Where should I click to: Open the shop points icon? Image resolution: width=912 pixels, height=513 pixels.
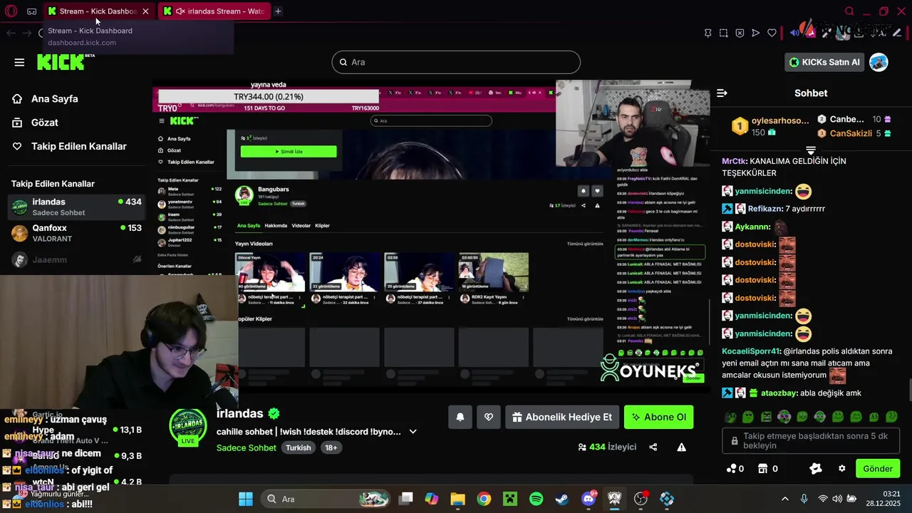(762, 468)
